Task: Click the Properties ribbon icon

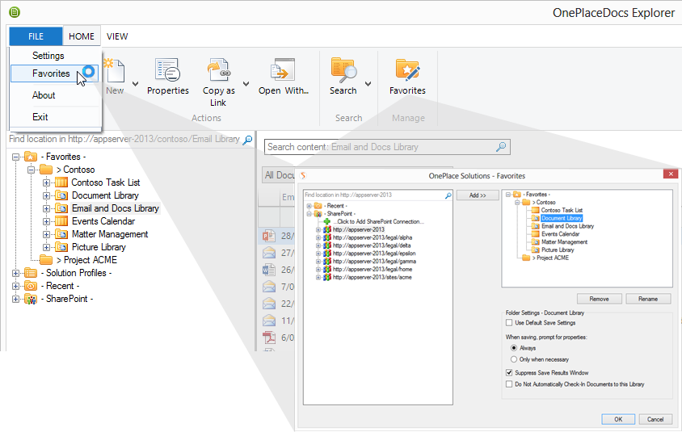Action: [167, 71]
